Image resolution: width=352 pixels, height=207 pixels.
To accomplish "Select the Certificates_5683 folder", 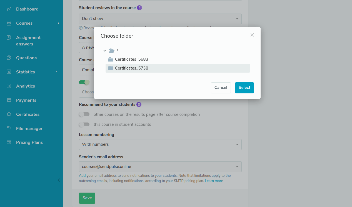I will tap(131, 59).
